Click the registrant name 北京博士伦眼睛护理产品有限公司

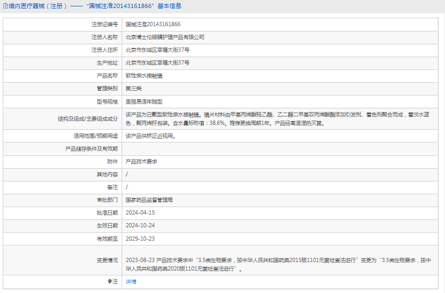[x=165, y=37]
